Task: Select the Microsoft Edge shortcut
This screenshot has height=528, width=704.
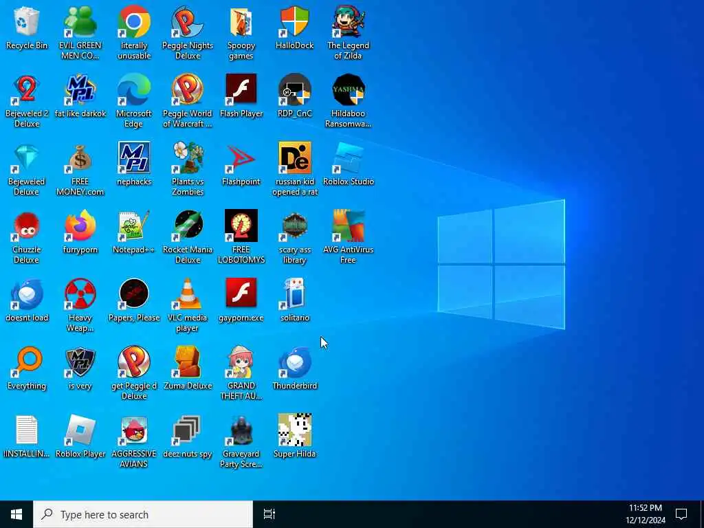Action: tap(134, 90)
